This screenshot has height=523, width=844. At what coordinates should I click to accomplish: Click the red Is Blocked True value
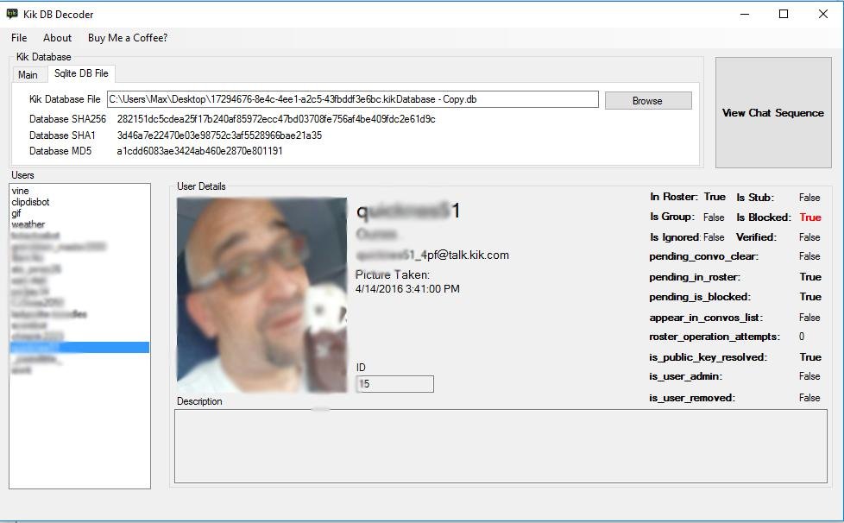coord(810,217)
